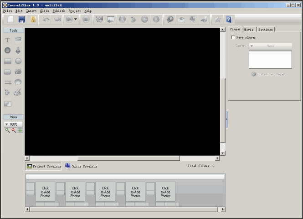Click the Redo arrow icon

57,19
